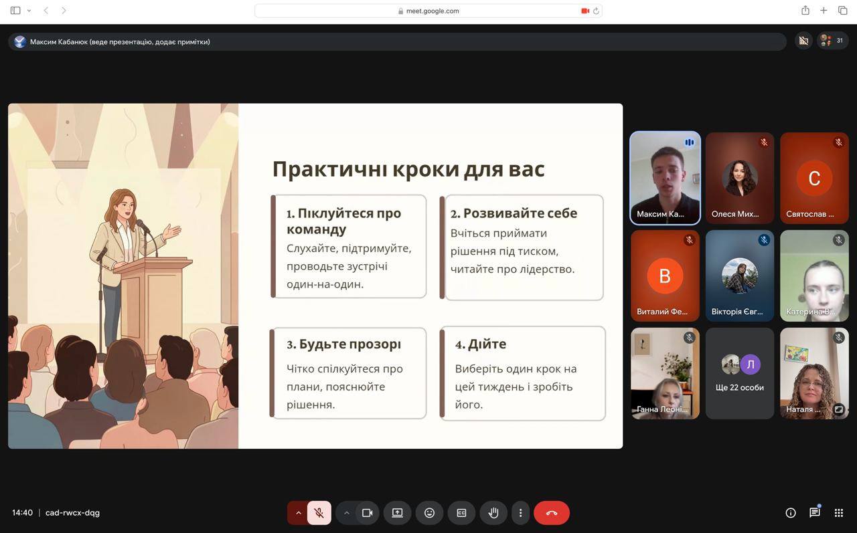The width and height of the screenshot is (857, 533).
Task: Click the meet.google.com address bar
Action: 428,11
